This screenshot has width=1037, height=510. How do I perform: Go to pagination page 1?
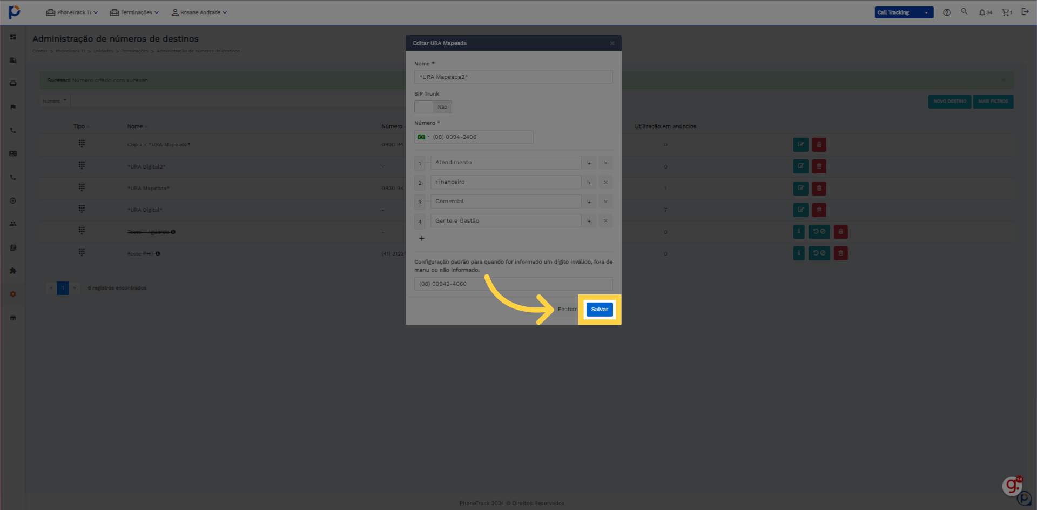tap(63, 288)
